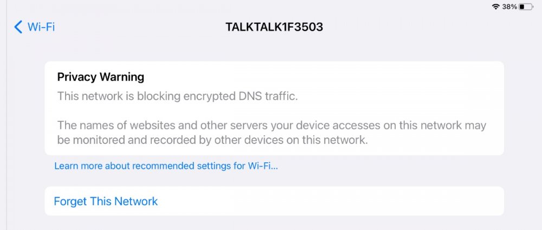This screenshot has height=230, width=542.
Task: Tap empty header space right of network title
Action: (x=423, y=27)
